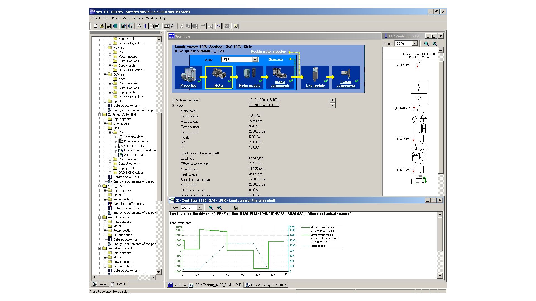536x301 pixels.
Task: Click the undo arrow toolbar icon
Action: click(218, 26)
